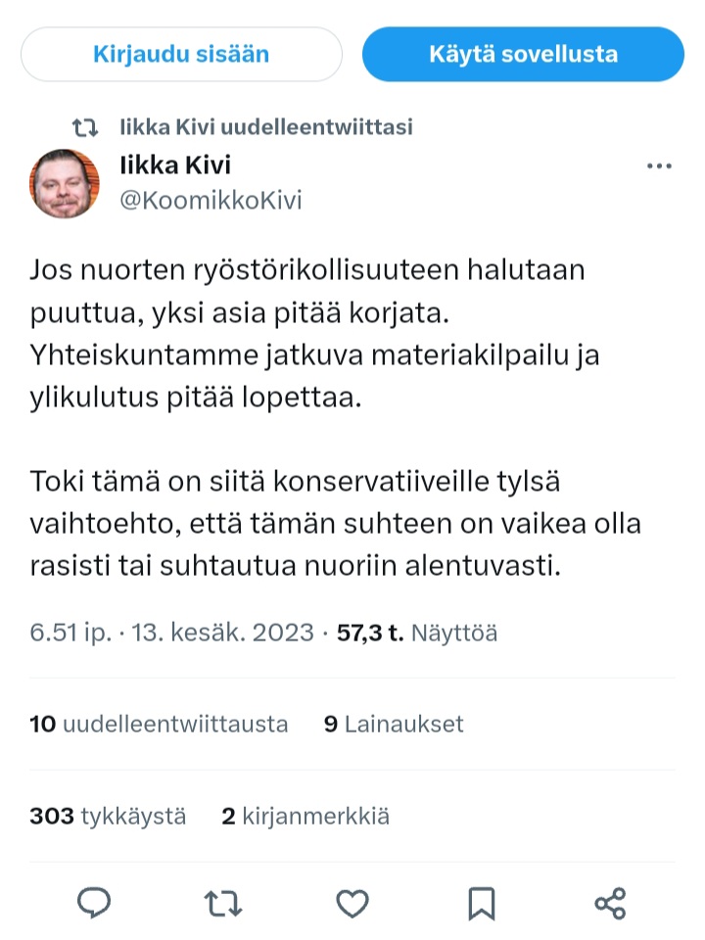Open Iikka Kivi's profile picture

pyautogui.click(x=65, y=183)
